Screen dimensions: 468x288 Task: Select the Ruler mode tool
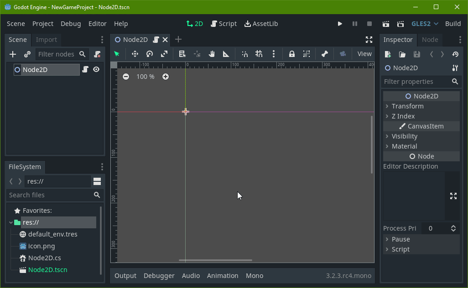226,54
